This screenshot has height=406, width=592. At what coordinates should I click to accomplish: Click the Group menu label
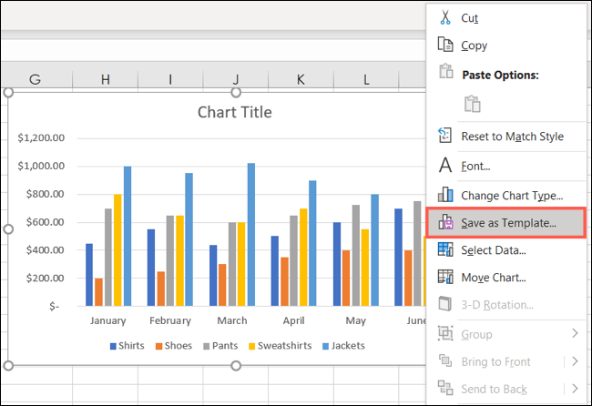(x=476, y=334)
